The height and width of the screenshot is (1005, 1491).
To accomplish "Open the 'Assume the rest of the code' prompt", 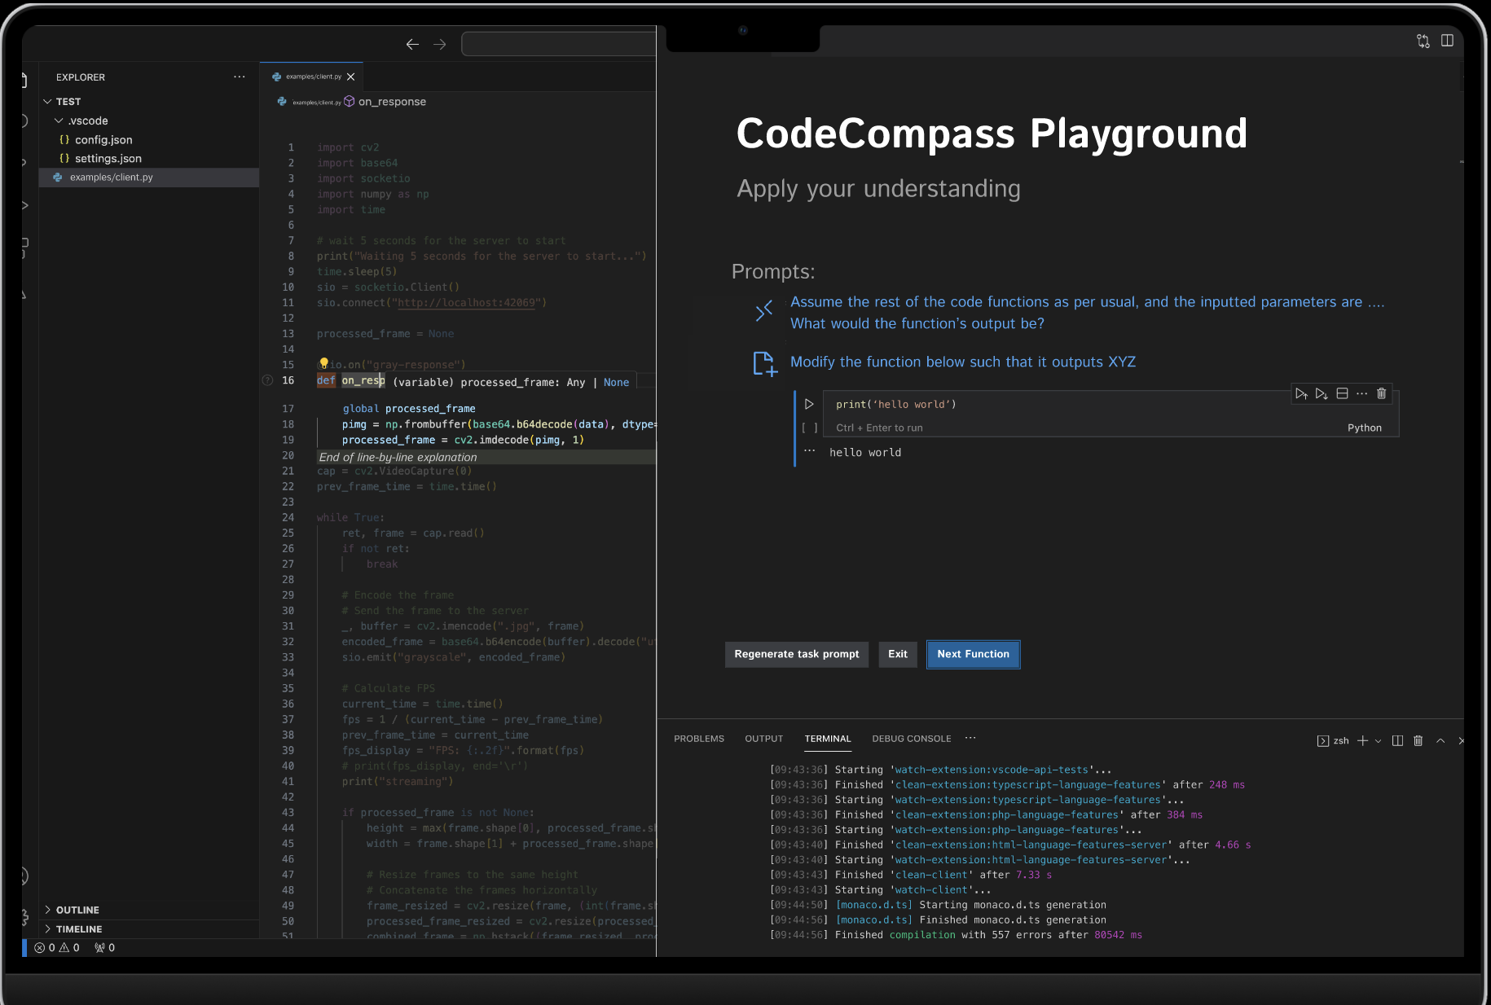I will [1087, 313].
